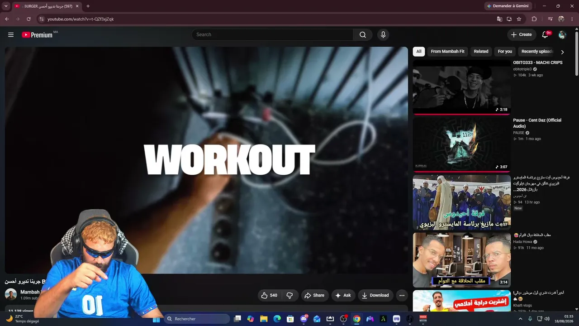This screenshot has width=579, height=326.
Task: Open Microsoft Edge from taskbar
Action: point(277,319)
